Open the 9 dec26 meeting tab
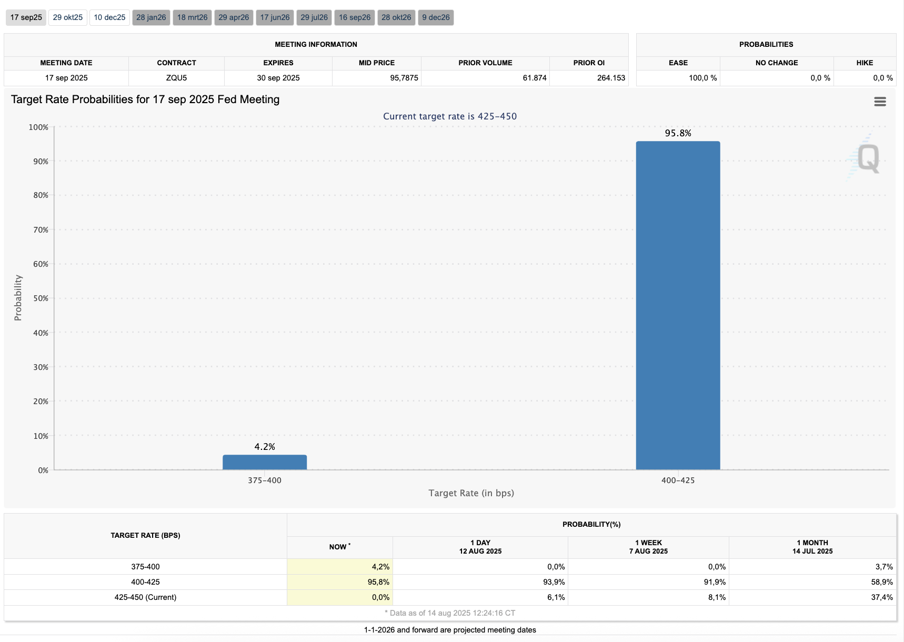The height and width of the screenshot is (642, 904). click(436, 17)
